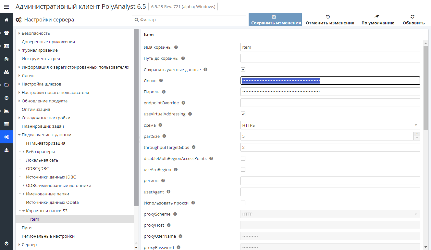Select Оптимизация in settings tree
The image size is (431, 250).
36,109
